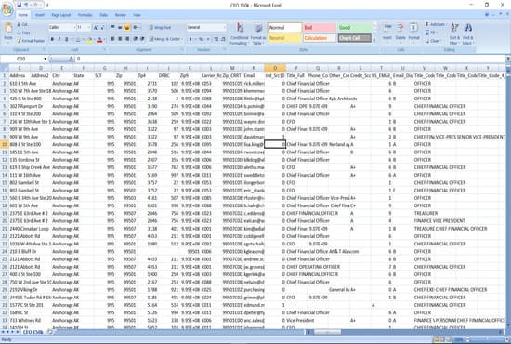Click the Name Box cell reference field
The image size is (511, 344).
coord(21,59)
